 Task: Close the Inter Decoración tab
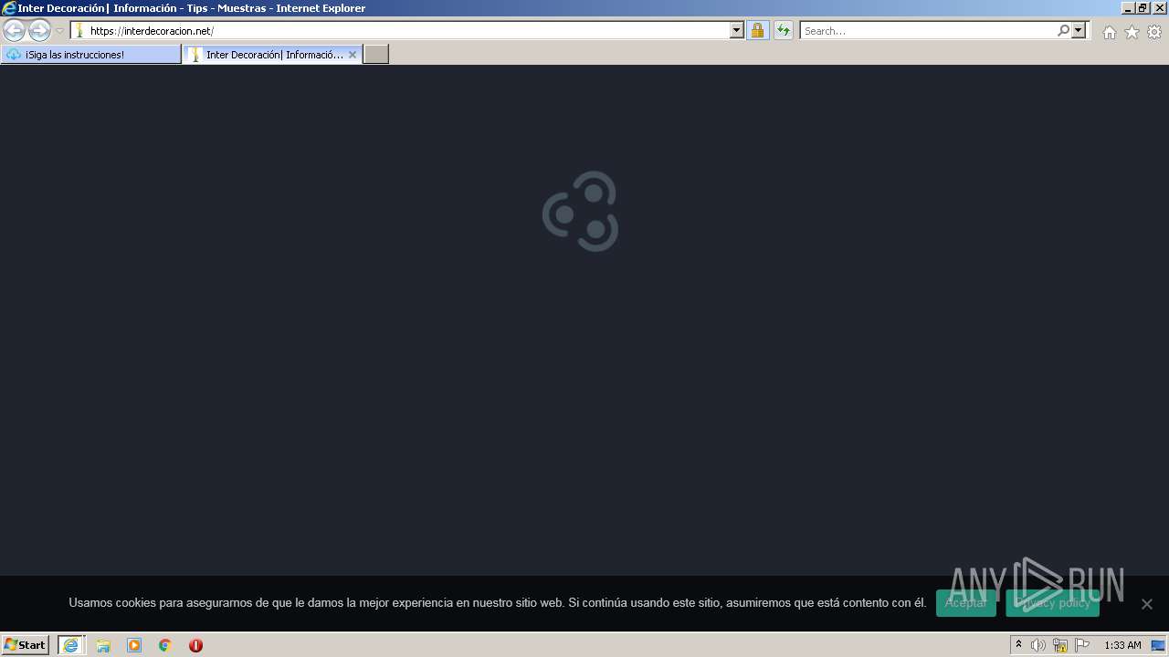click(x=353, y=55)
